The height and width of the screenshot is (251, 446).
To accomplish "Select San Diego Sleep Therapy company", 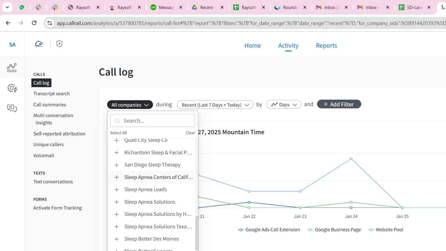I will point(152,165).
